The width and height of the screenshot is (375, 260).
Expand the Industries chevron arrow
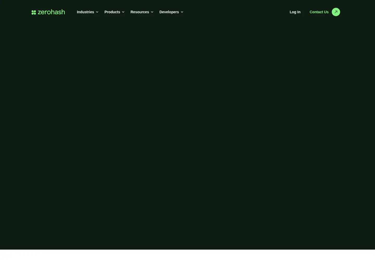[x=97, y=12]
